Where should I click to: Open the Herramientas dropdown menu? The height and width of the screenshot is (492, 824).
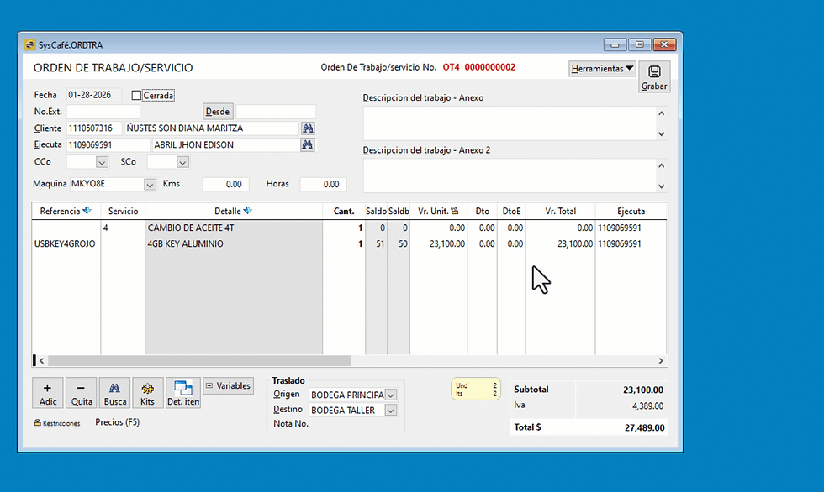602,68
